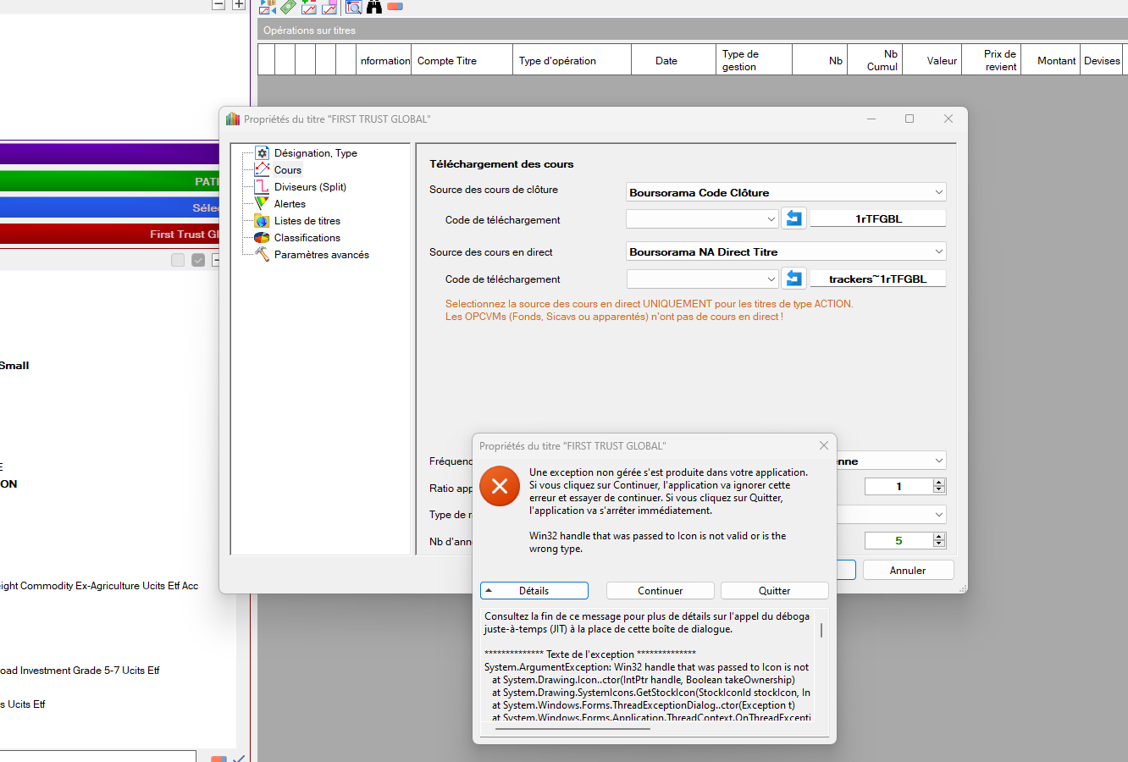The height and width of the screenshot is (762, 1128).
Task: Click the Annuler button
Action: 908,571
